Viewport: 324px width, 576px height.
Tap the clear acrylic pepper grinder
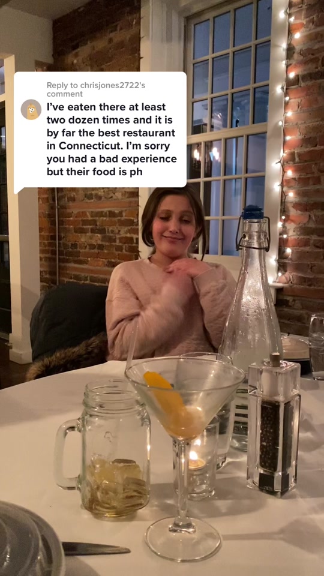click(274, 425)
